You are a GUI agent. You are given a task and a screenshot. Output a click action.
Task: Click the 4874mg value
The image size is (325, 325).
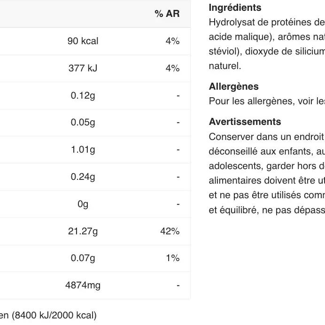[83, 285]
